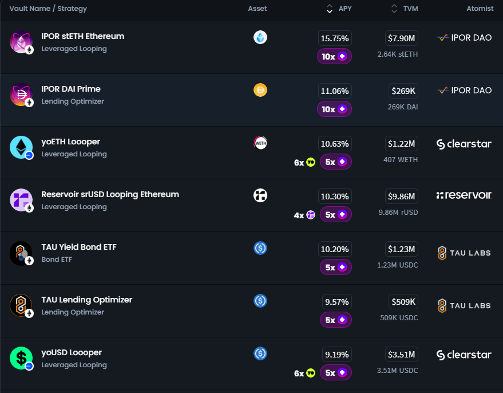This screenshot has height=393, width=503.
Task: Click the yoETH Loooper vault logo
Action: [x=21, y=147]
